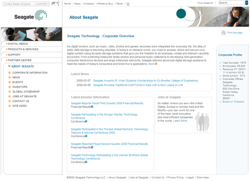Viewport: 250px width, 181px height.
Task: Select Investors in the sidebar
Action: point(20,87)
